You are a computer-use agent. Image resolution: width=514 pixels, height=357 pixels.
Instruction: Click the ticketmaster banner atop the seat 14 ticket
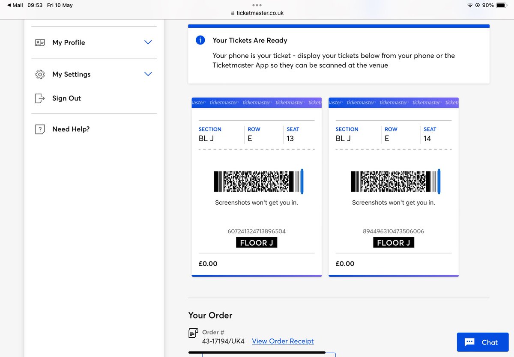[394, 102]
